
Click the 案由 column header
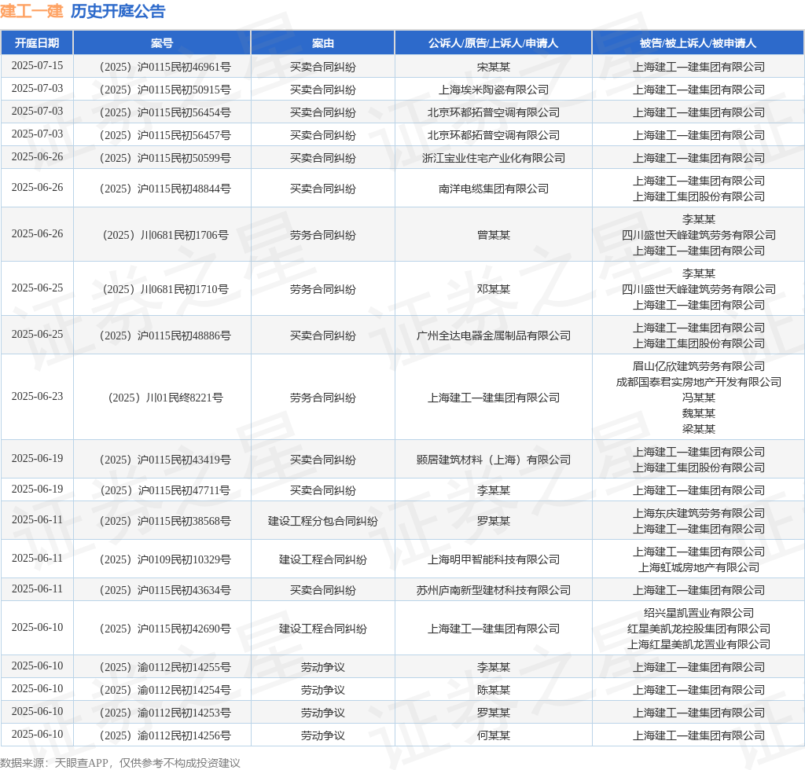(x=322, y=43)
